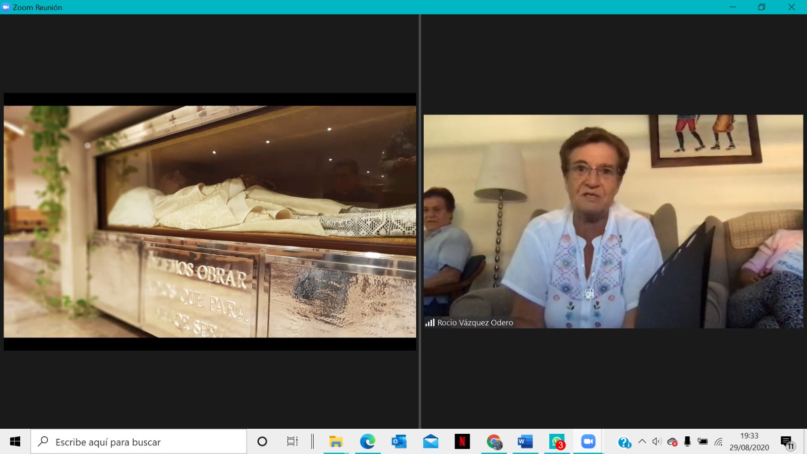Open Task View on the taskbar
Screen dimensions: 807x454
(x=292, y=442)
